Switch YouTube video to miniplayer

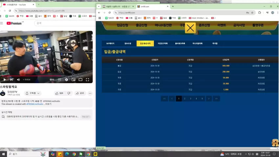(74, 80)
